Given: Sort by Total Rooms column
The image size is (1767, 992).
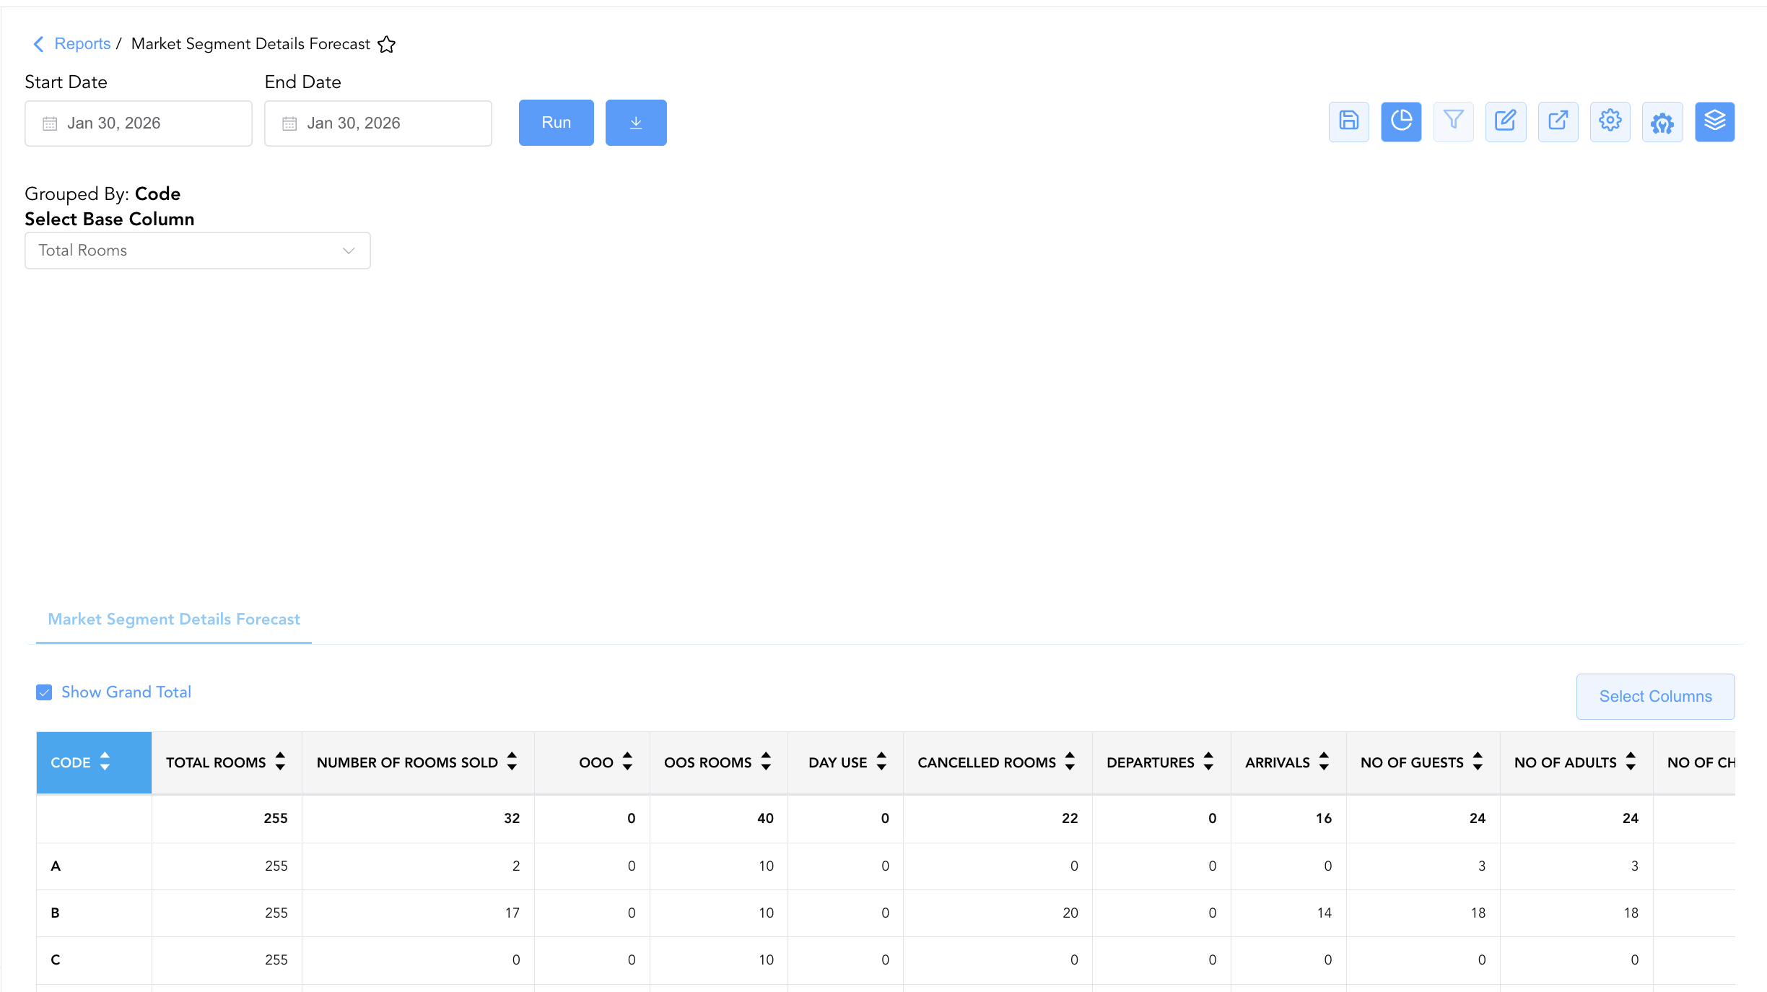Looking at the screenshot, I should tap(227, 762).
